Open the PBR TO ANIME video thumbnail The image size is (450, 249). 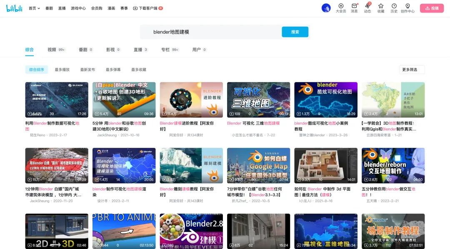pyautogui.click(x=124, y=231)
